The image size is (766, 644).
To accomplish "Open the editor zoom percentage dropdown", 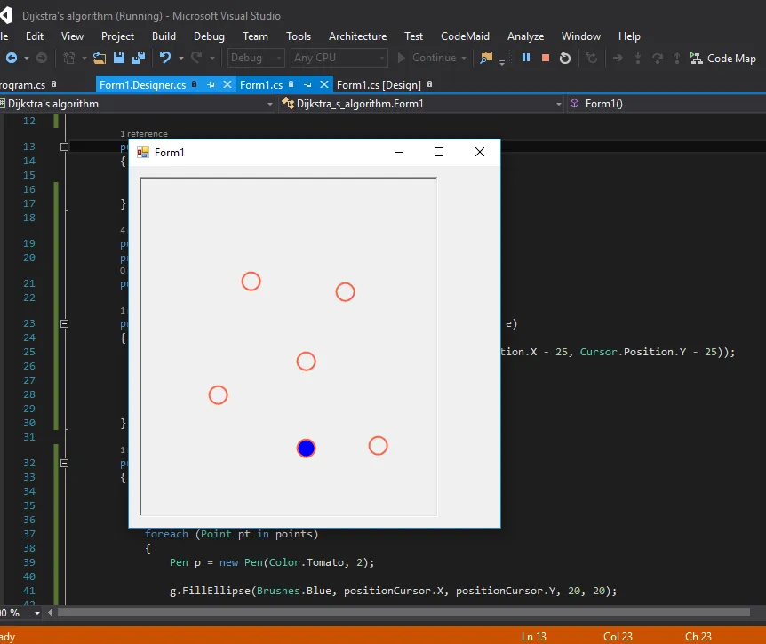I will [x=36, y=613].
